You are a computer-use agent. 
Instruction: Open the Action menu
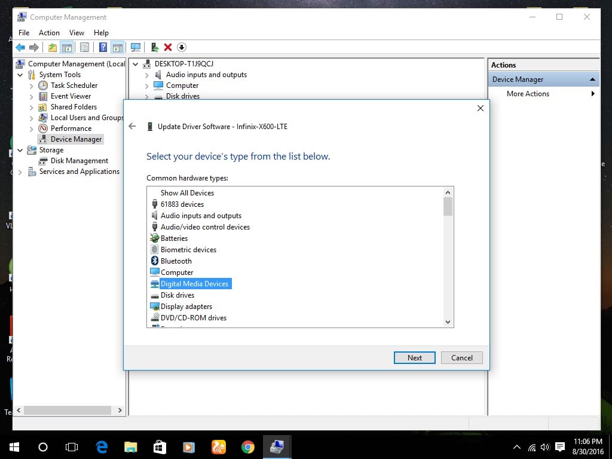49,33
